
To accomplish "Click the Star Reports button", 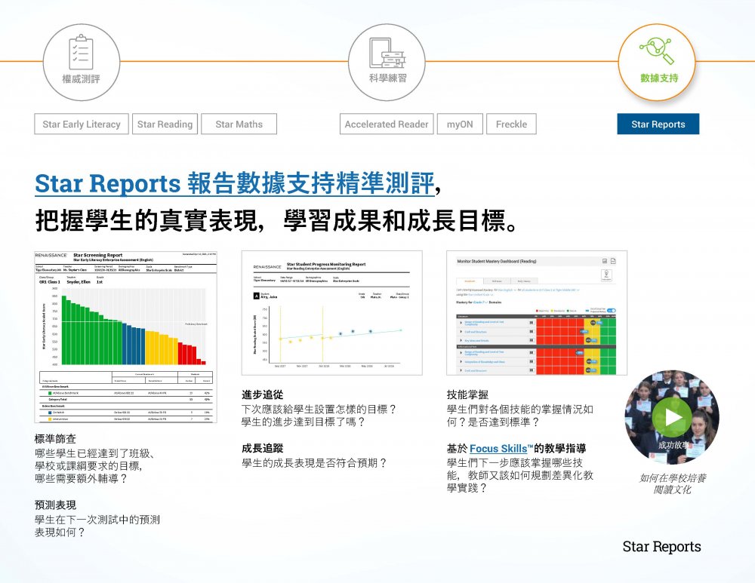I will click(x=658, y=124).
